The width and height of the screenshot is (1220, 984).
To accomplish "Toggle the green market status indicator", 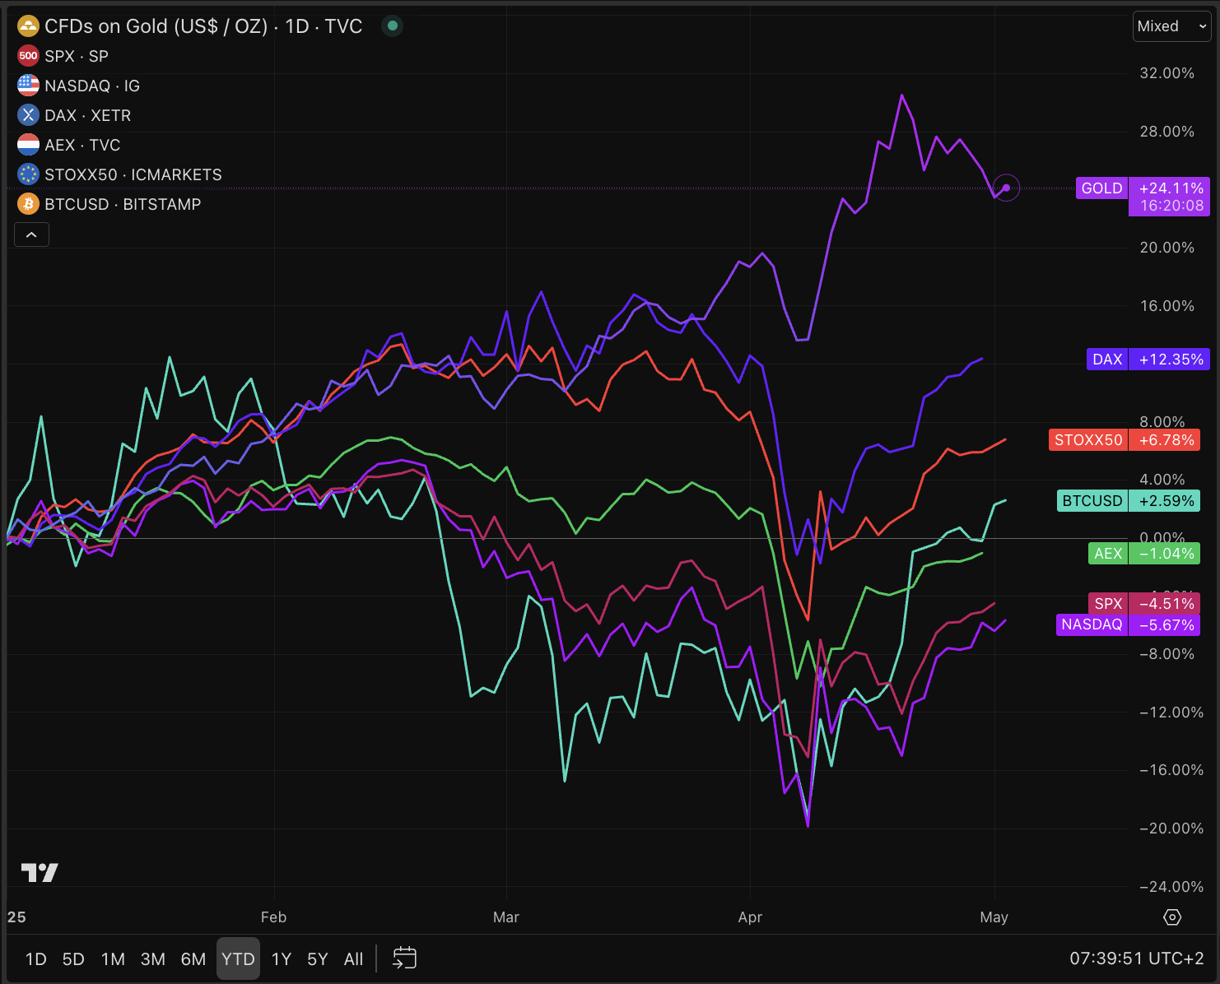I will (x=393, y=26).
